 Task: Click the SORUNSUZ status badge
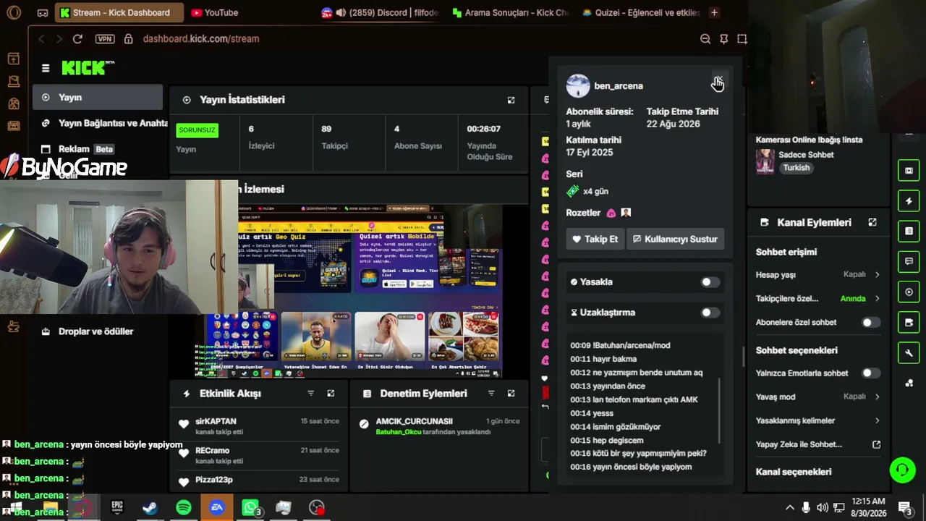[x=197, y=130]
